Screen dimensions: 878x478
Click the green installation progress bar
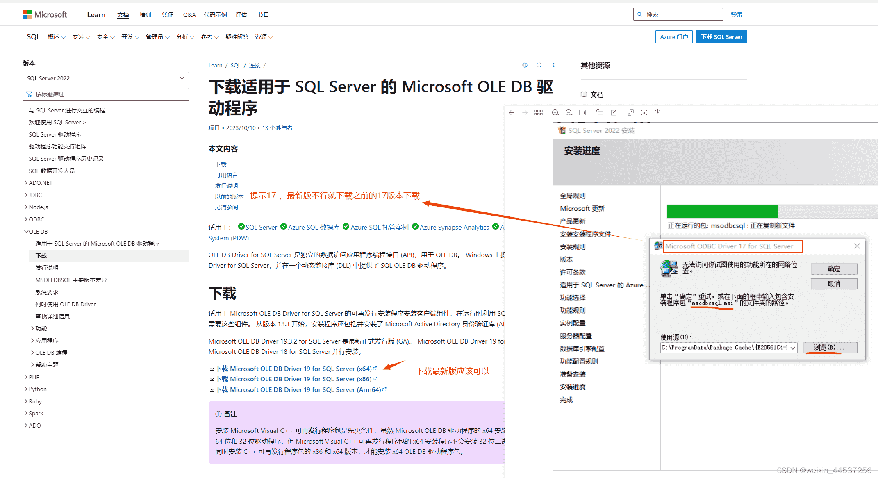point(722,211)
